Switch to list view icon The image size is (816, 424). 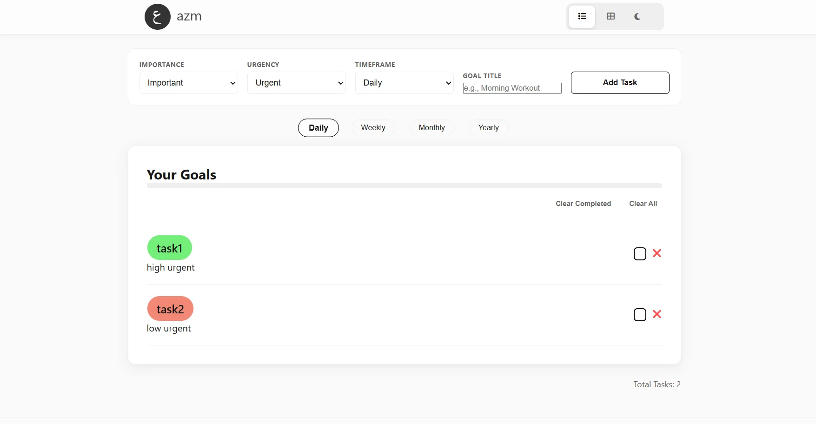[582, 17]
